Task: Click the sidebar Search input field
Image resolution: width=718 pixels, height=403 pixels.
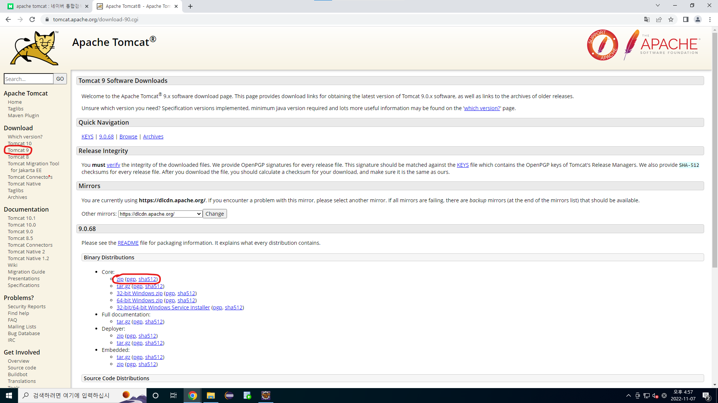Action: click(28, 79)
